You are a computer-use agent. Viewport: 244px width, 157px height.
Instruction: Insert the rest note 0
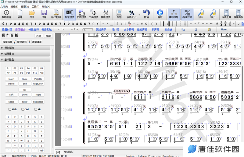tap(93, 24)
